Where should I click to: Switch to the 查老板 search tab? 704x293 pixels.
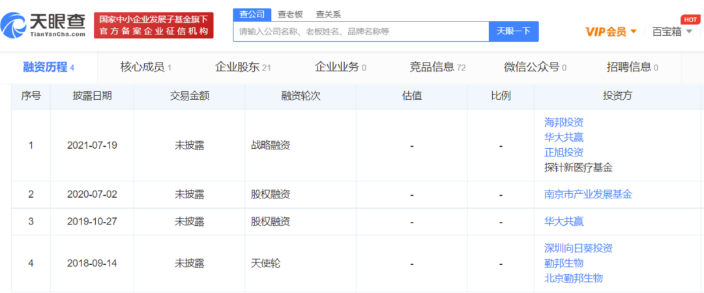coord(289,14)
